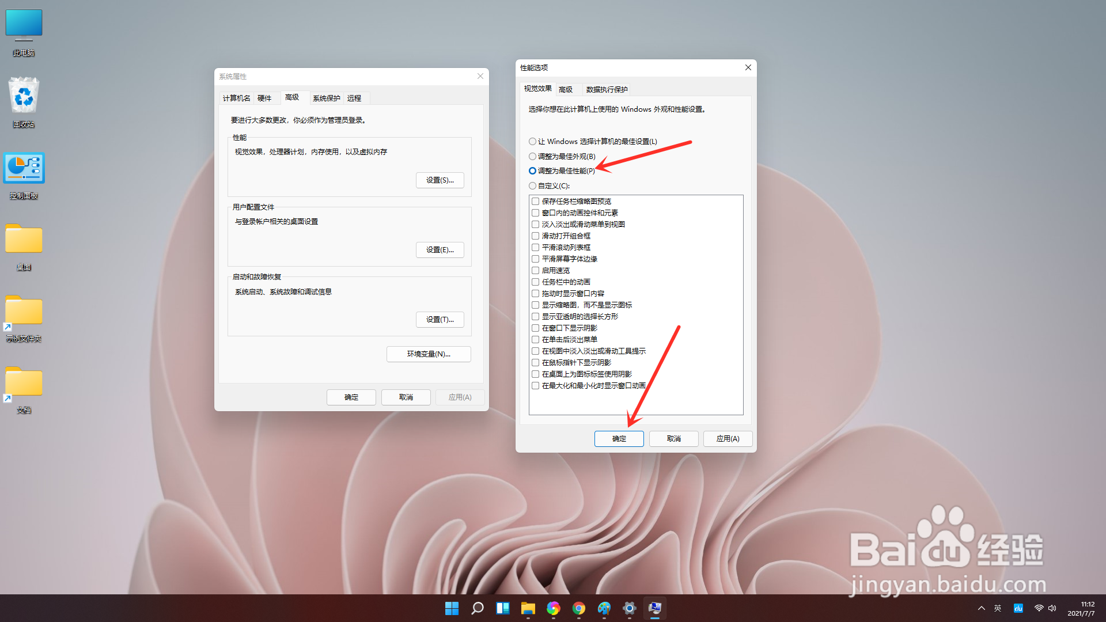Check 拖动时显示窗口内容
Viewport: 1106px width, 622px height.
click(x=536, y=294)
